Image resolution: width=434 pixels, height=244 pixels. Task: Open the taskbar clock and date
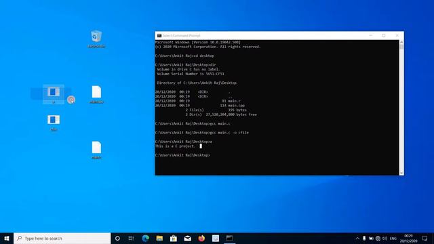408,238
